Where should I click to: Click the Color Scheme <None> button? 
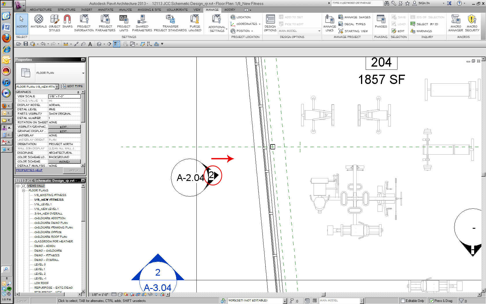[x=64, y=162]
